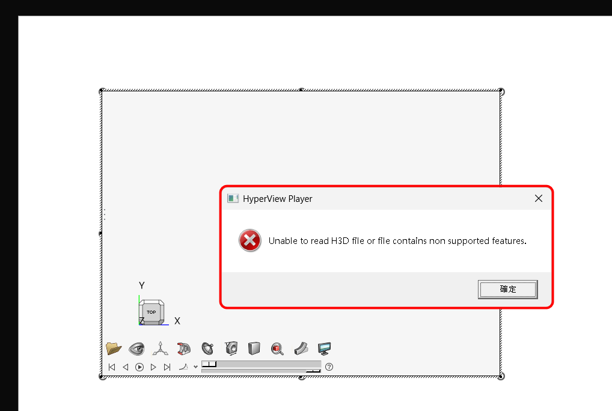The height and width of the screenshot is (411, 612).
Task: Click the red-and-gray 3D part icon
Action: tap(183, 349)
